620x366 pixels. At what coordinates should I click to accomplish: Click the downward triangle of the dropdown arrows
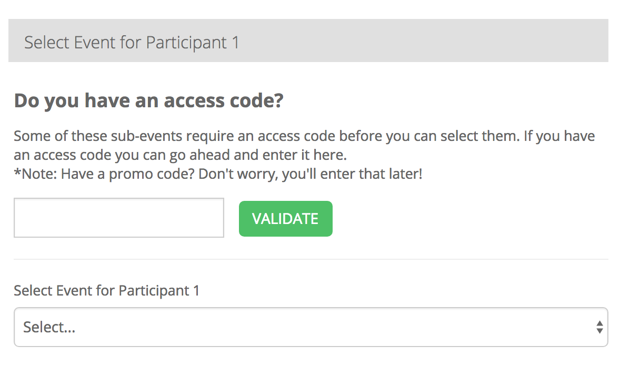pyautogui.click(x=599, y=331)
